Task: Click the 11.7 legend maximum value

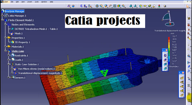Action: click(174, 36)
